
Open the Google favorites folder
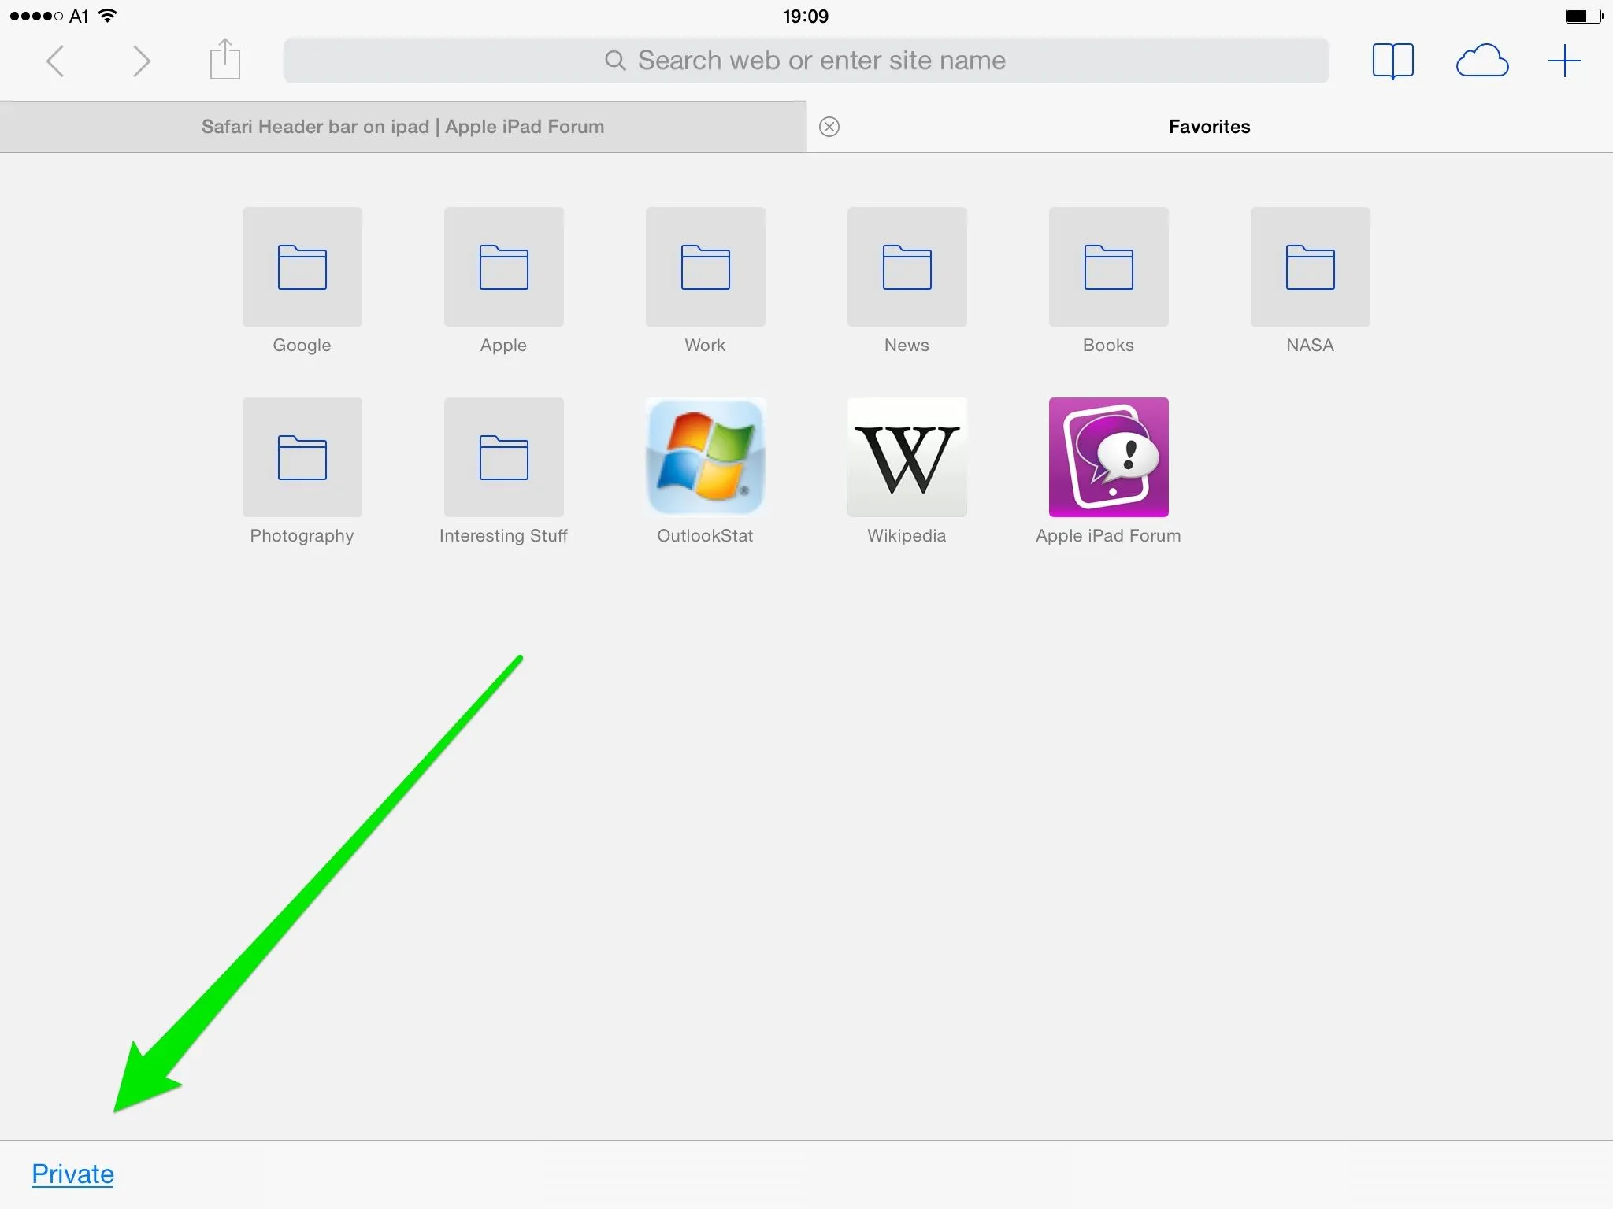point(302,268)
